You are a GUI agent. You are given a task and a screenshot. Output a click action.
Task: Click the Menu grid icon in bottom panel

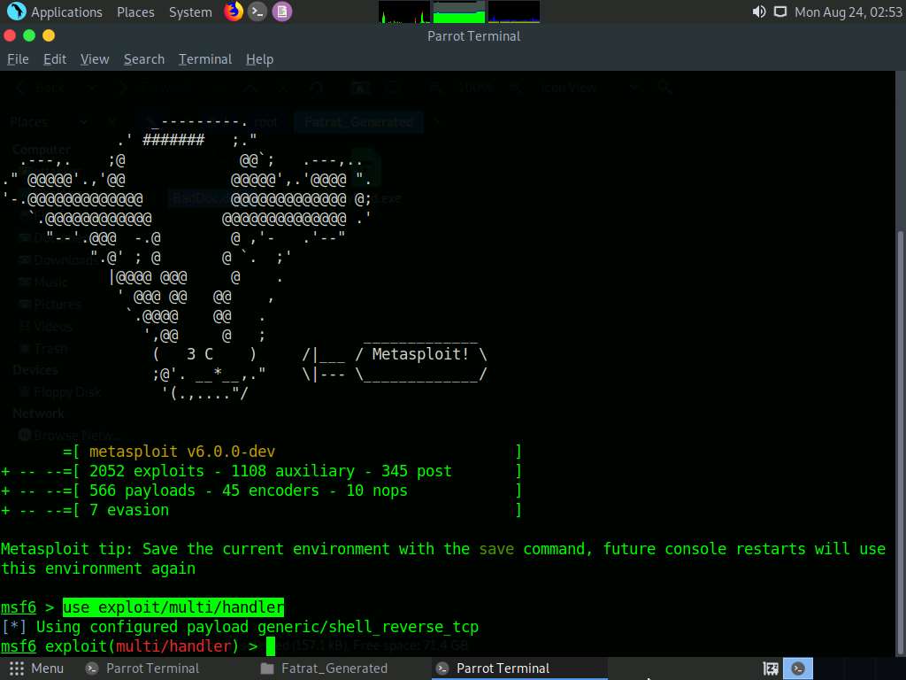(17, 668)
